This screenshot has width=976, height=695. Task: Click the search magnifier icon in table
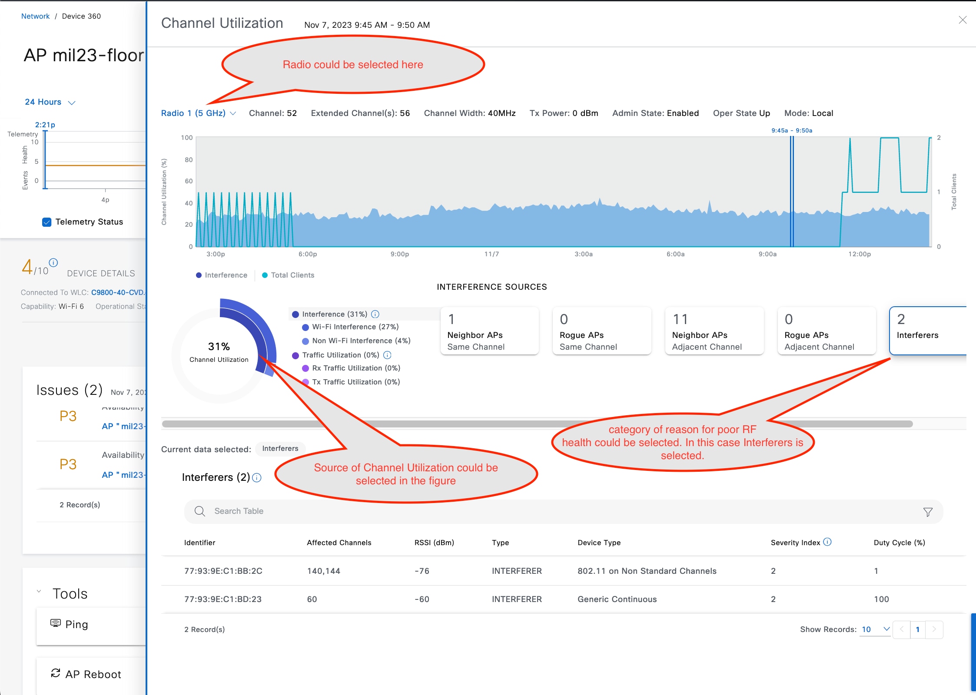(x=199, y=511)
